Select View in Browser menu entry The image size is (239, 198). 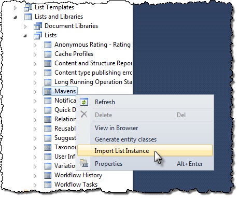click(x=117, y=128)
